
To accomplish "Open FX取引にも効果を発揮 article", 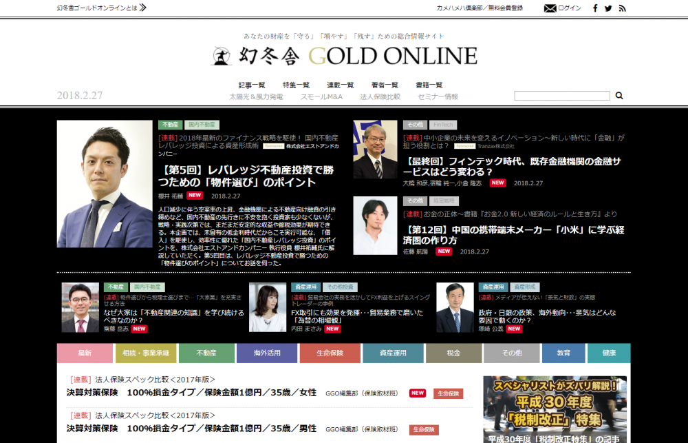I will (357, 316).
